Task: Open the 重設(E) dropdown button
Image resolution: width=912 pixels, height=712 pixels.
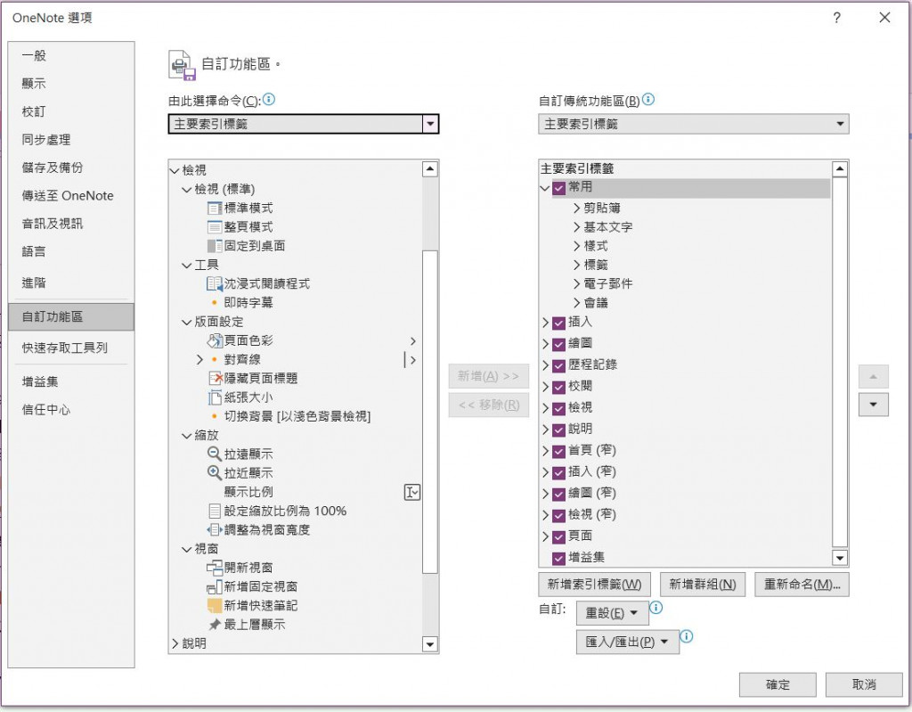Action: pyautogui.click(x=612, y=613)
